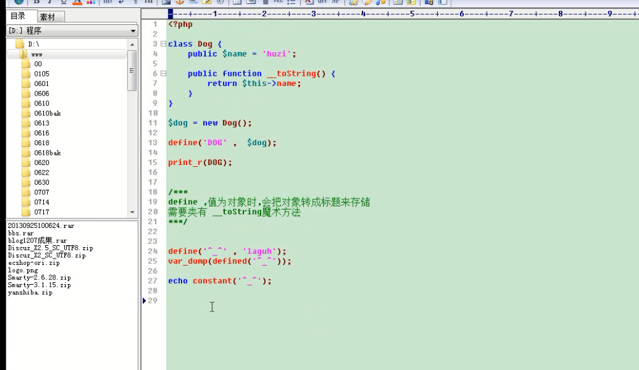Toggle underline formatting
The height and width of the screenshot is (370, 639).
point(63,3)
